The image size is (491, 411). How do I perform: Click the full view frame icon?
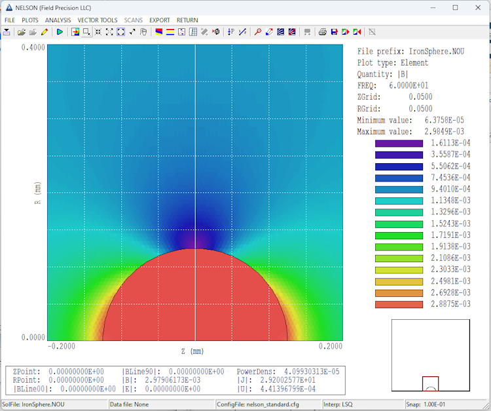pos(121,32)
